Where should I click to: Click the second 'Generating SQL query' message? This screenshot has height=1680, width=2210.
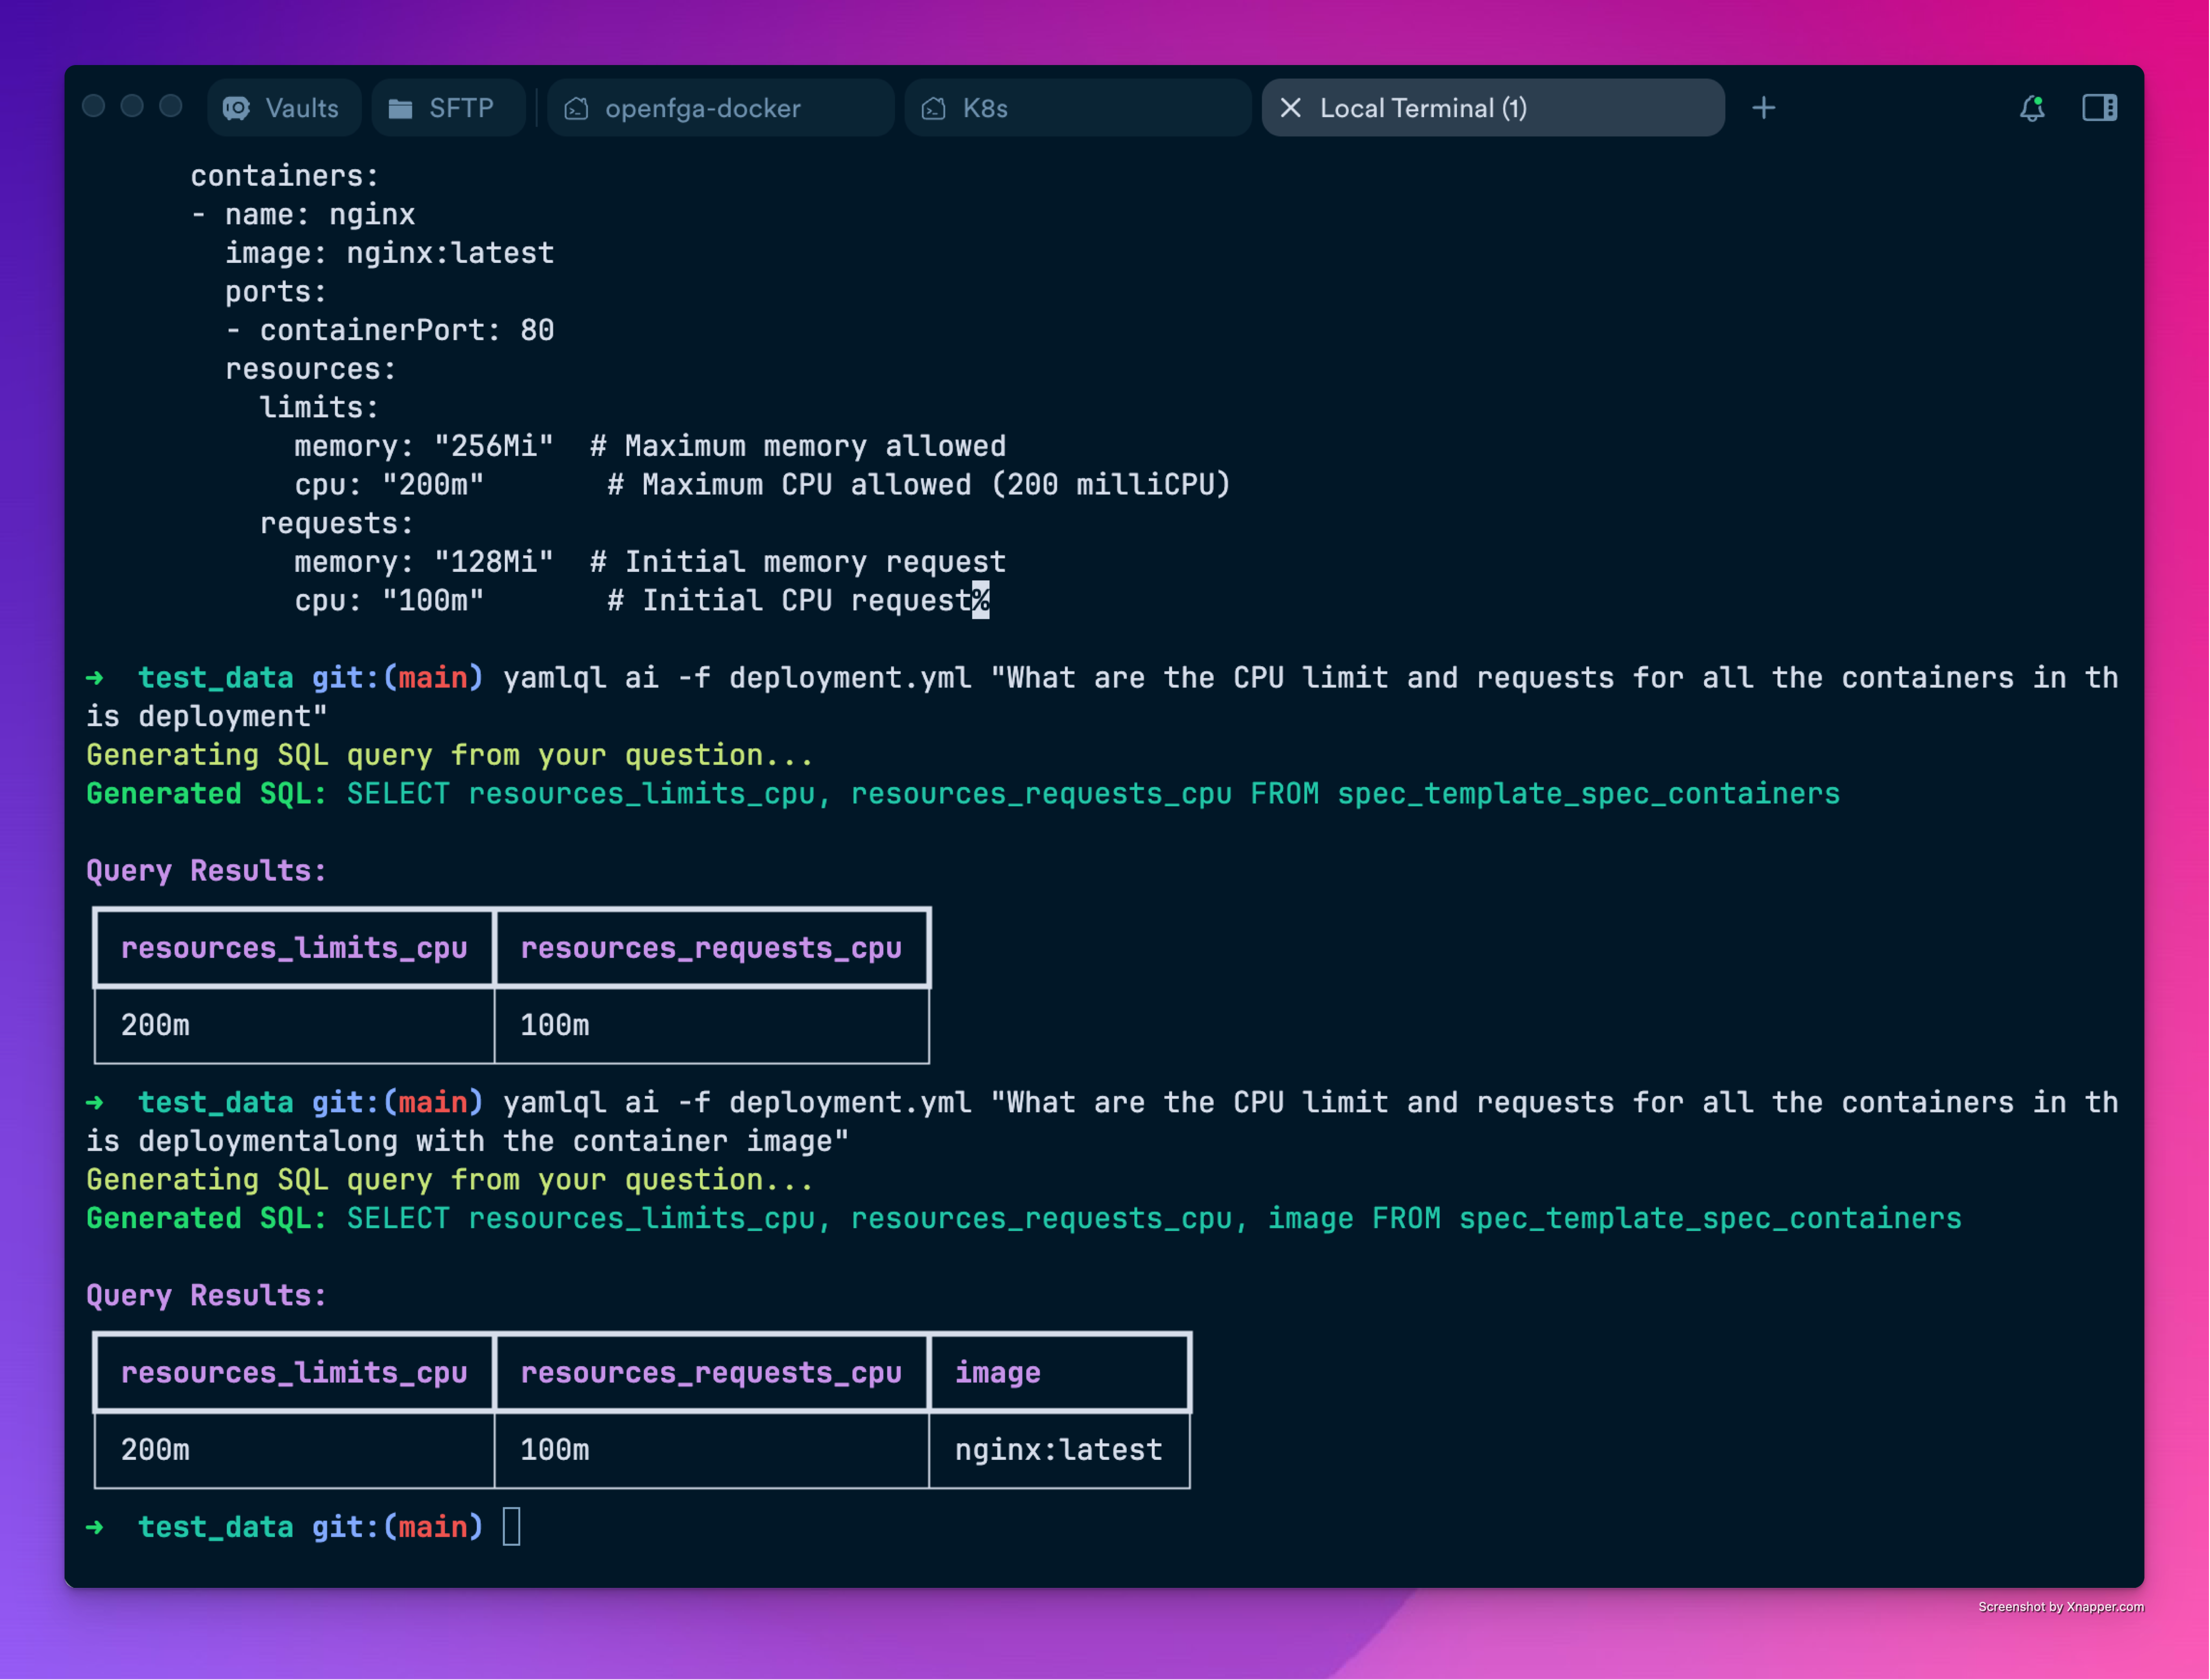coord(450,1180)
